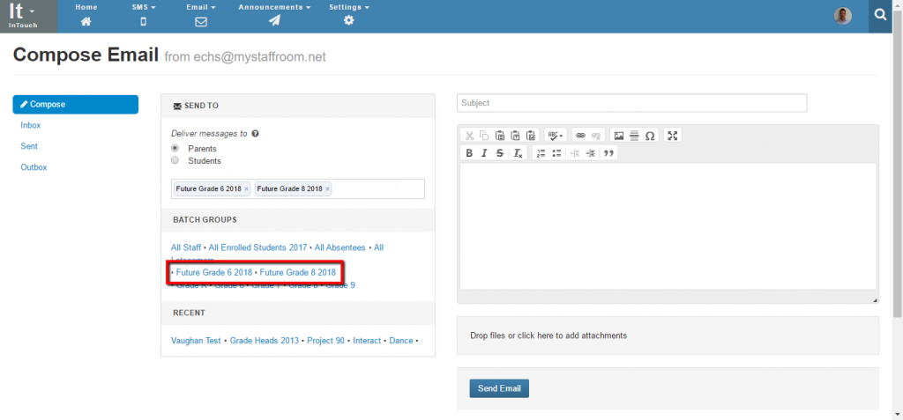Click the user avatar in the top bar
The height and width of the screenshot is (420, 903).
[x=842, y=16]
